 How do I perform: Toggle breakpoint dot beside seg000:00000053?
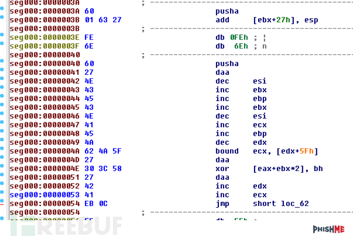(2, 192)
